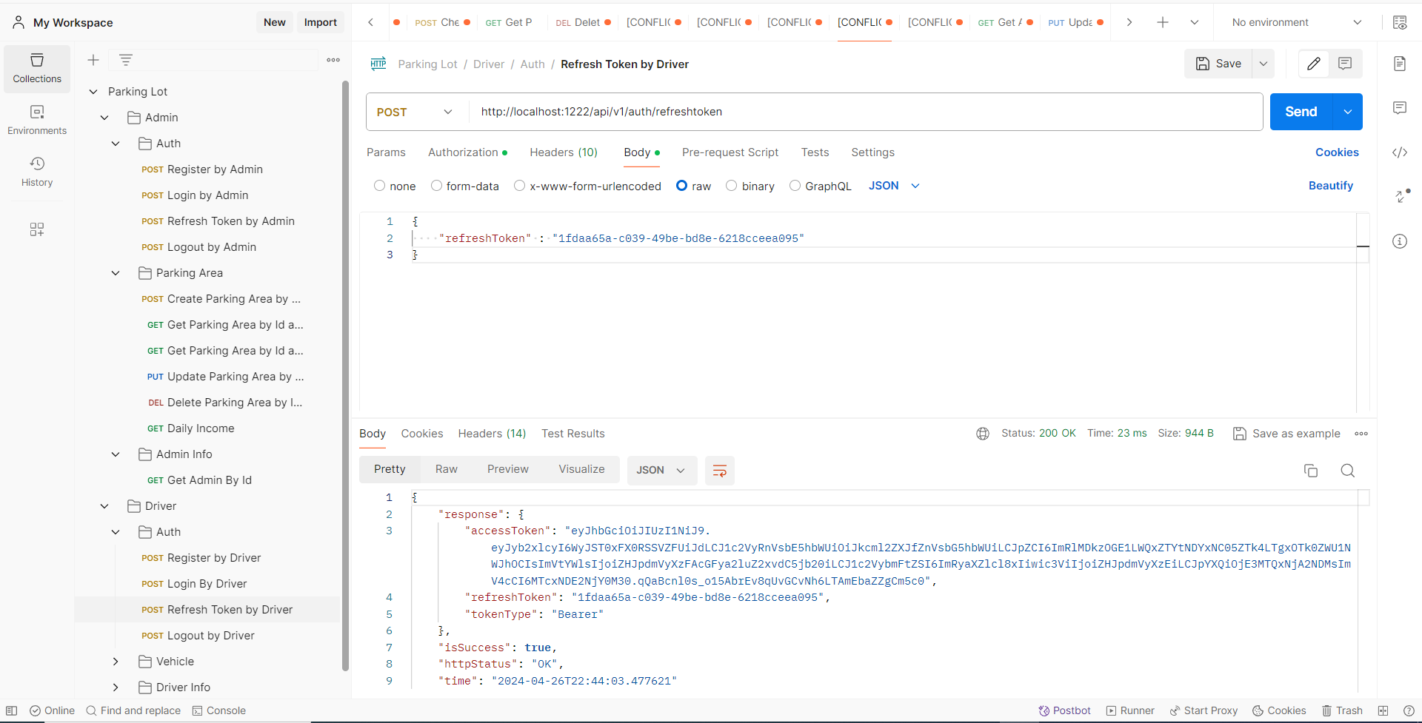Open the POST method dropdown

click(415, 112)
